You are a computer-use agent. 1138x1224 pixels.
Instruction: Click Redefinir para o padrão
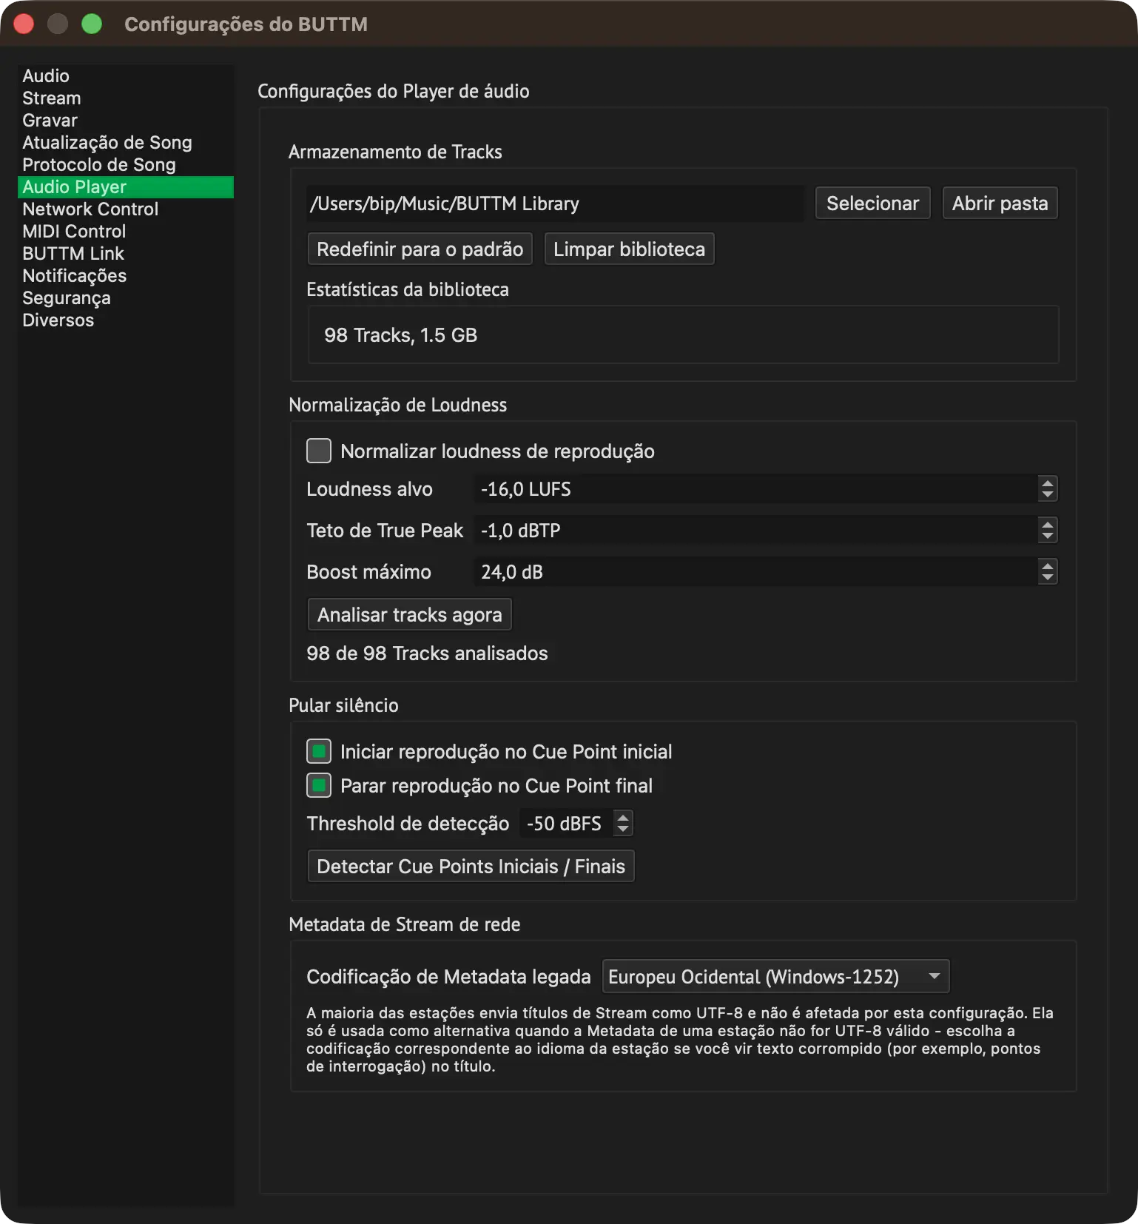click(420, 249)
